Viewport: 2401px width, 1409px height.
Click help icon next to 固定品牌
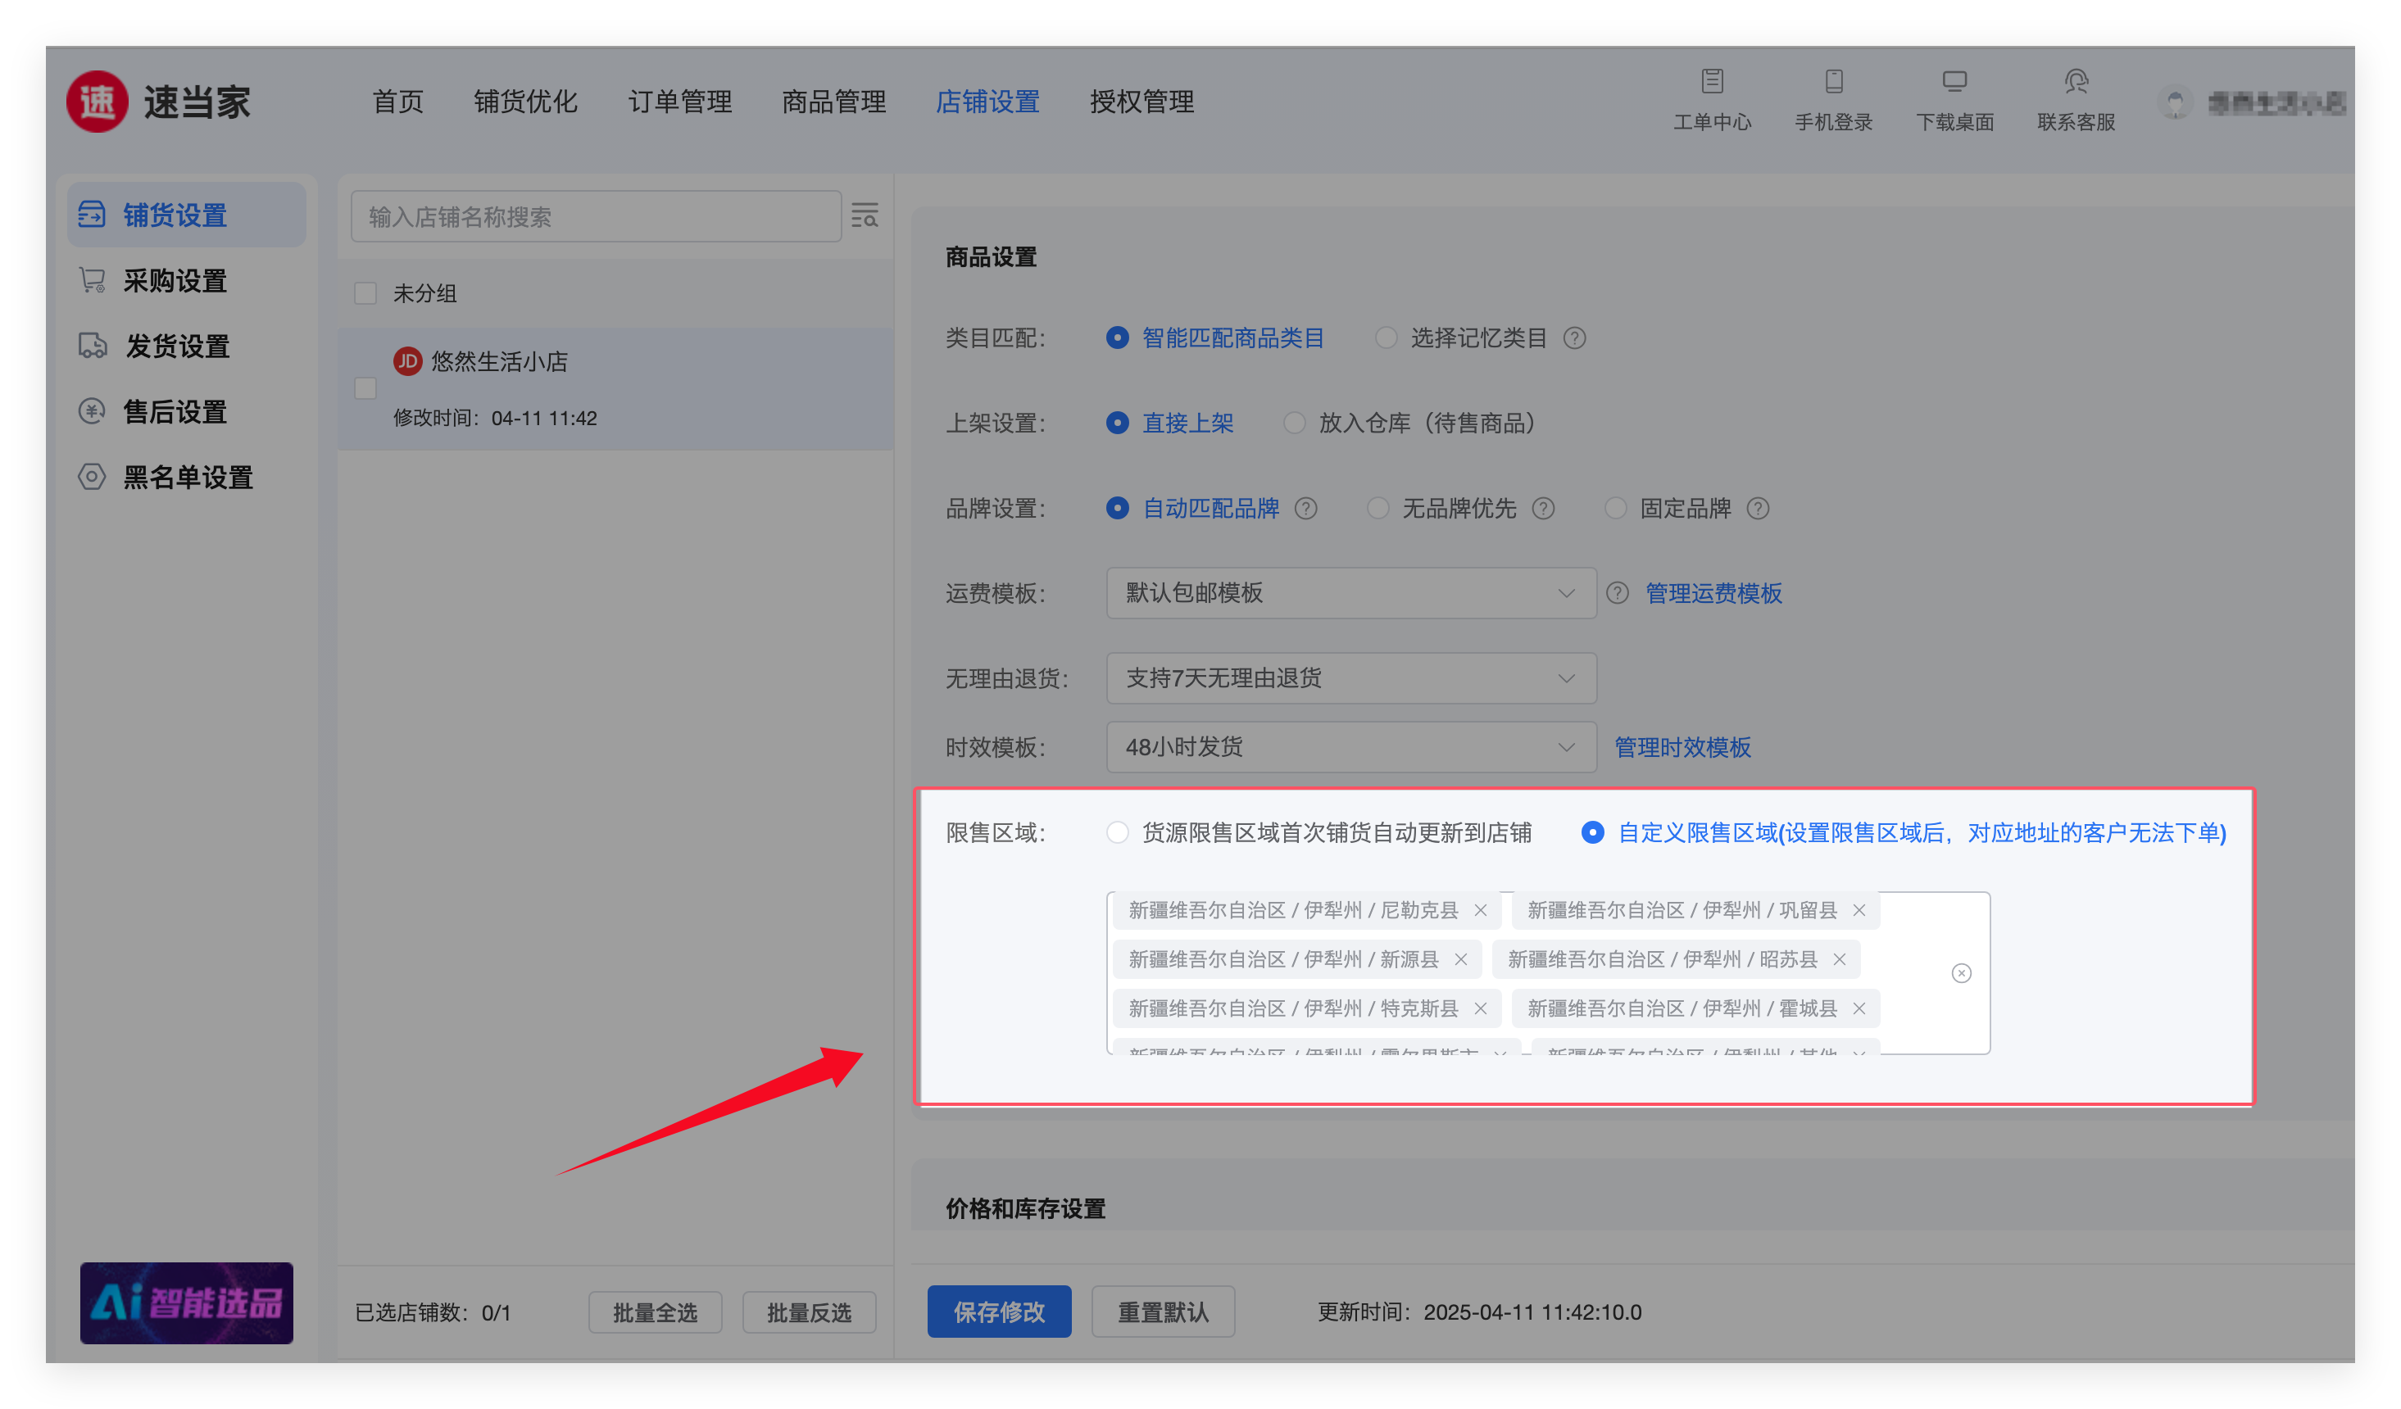click(1758, 509)
